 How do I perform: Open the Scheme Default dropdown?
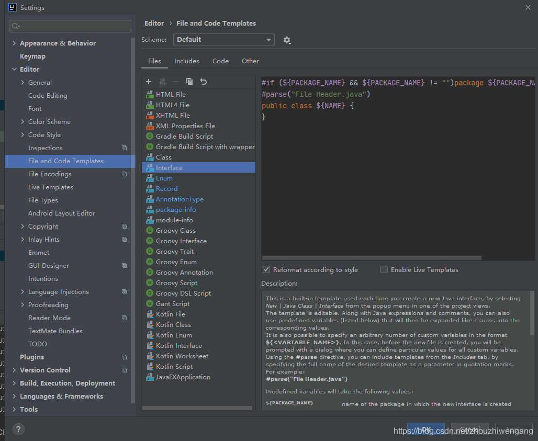coord(223,39)
